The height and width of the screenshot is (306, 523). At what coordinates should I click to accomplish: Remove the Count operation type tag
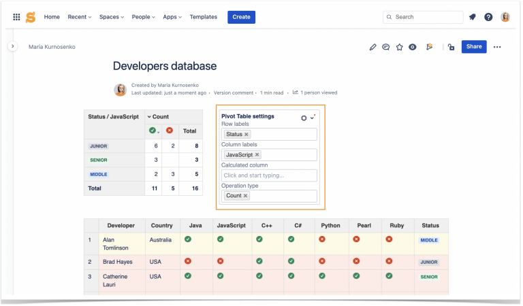click(x=246, y=196)
